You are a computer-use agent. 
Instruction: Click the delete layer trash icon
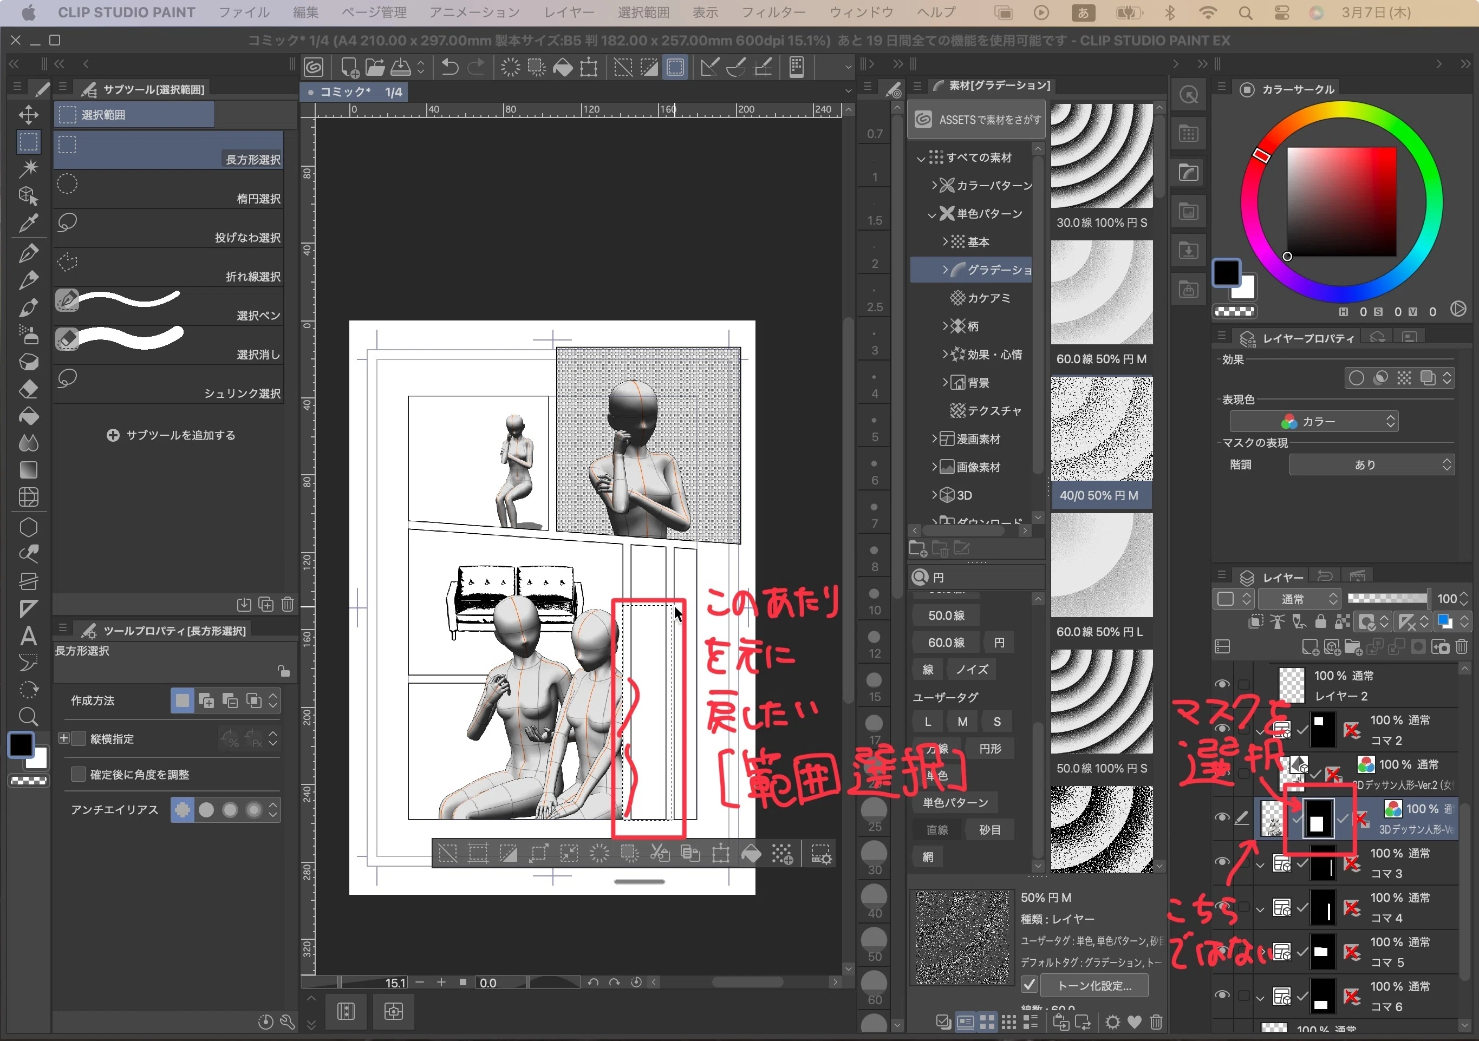[1461, 646]
